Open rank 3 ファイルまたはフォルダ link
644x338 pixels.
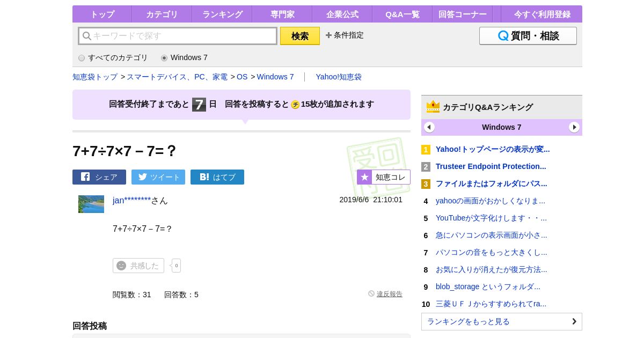pos(492,183)
